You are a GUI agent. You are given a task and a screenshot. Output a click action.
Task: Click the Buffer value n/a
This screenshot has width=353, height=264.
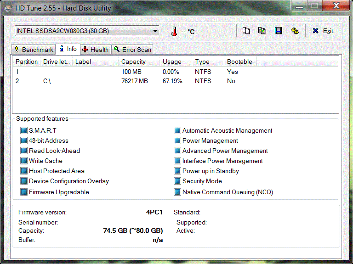[x=158, y=240]
